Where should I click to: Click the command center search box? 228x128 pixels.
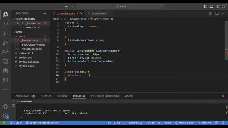click(x=121, y=6)
